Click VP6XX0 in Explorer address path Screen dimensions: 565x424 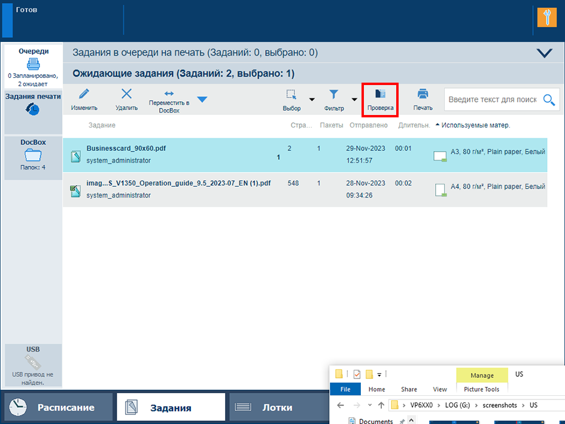tap(421, 405)
